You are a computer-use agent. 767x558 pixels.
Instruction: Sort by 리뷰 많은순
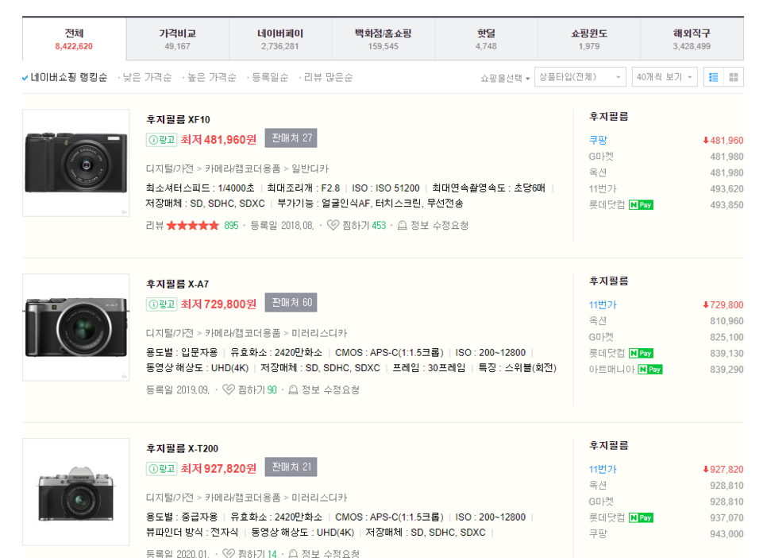pos(328,77)
